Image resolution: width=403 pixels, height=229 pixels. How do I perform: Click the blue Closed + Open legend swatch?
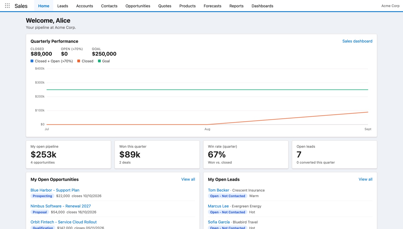[x=32, y=61]
